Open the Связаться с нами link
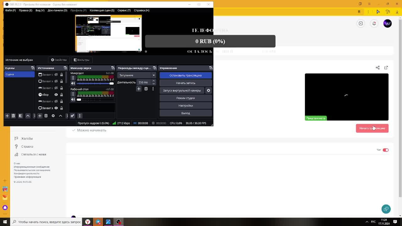 [34, 154]
